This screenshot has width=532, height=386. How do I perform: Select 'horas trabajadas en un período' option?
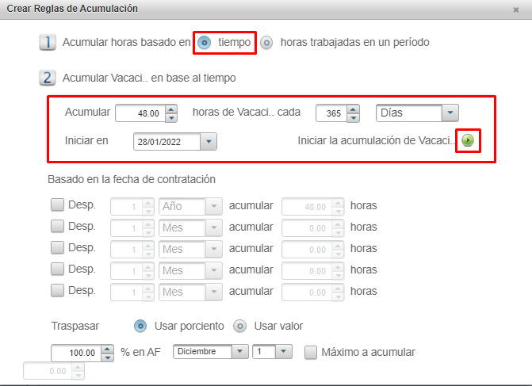[267, 42]
